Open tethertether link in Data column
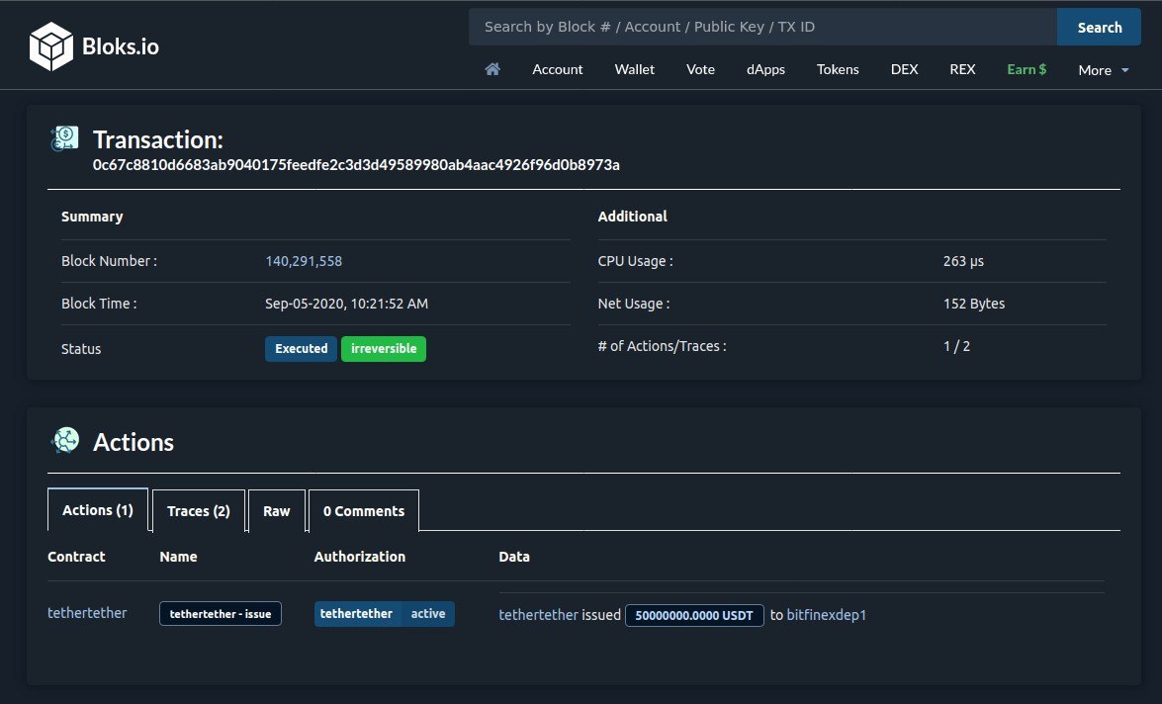 (538, 615)
